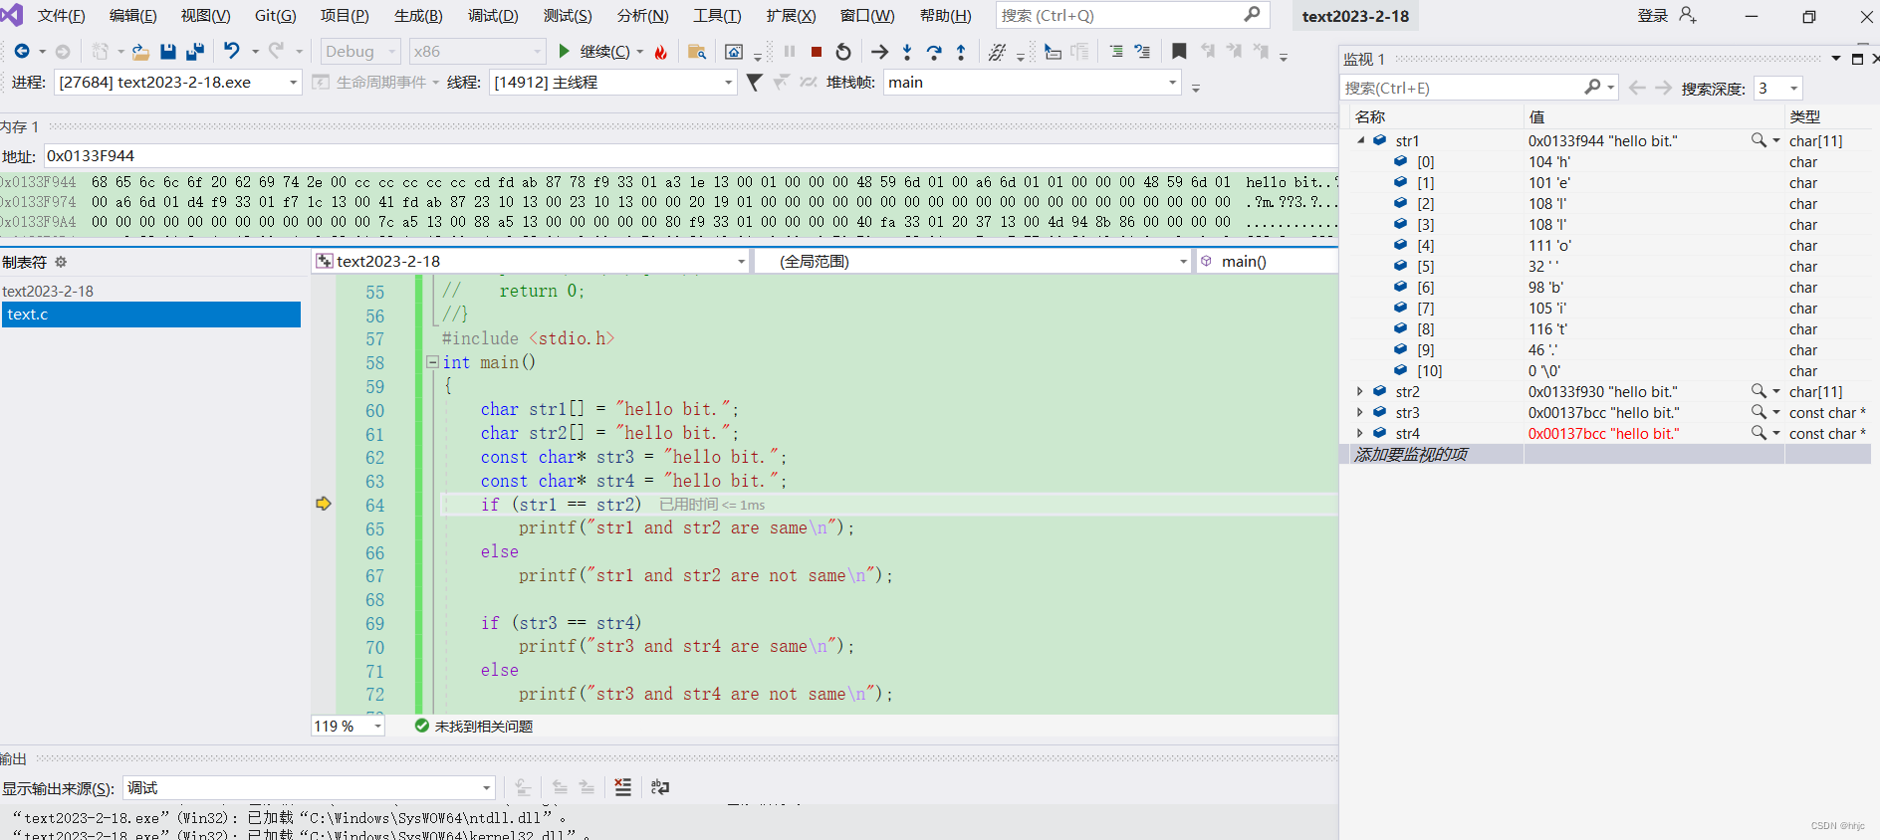This screenshot has height=840, width=1880.
Task: Open the search depth dropdown showing 3
Action: coord(1778,88)
